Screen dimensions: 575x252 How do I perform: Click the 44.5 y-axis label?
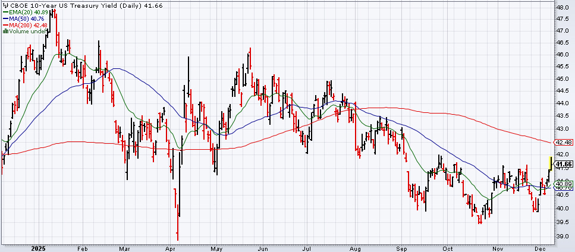[x=563, y=91]
